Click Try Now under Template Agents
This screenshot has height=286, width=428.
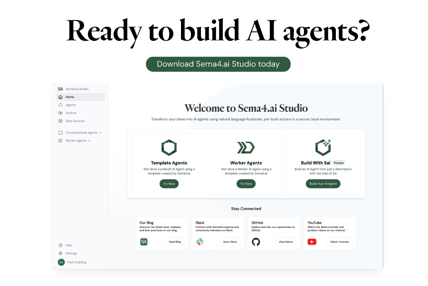(169, 184)
